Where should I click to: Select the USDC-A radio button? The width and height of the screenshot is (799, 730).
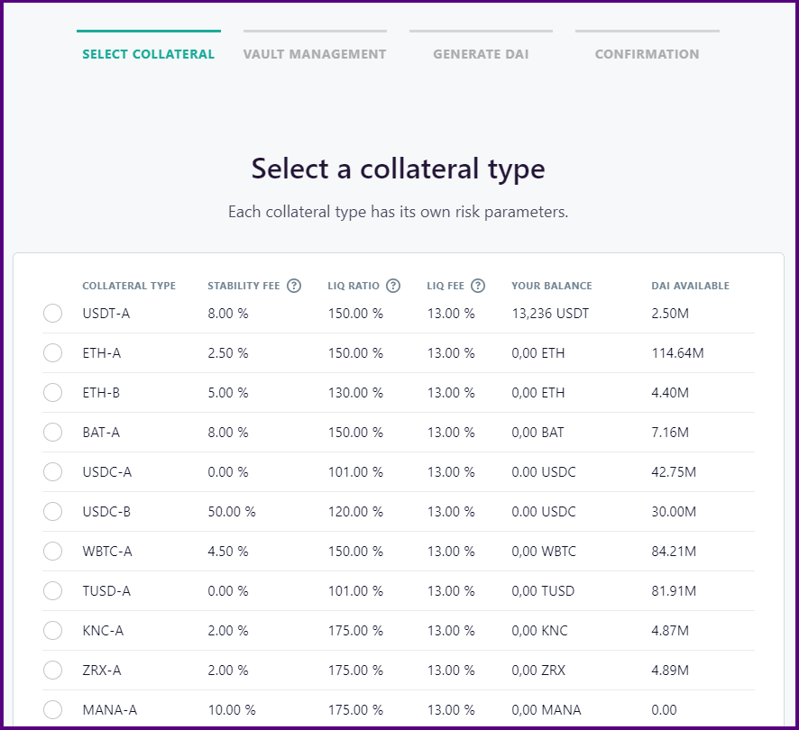(x=53, y=472)
